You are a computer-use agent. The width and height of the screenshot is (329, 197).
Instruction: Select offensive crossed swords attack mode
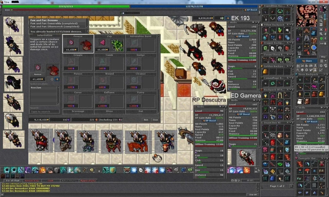click(321, 30)
